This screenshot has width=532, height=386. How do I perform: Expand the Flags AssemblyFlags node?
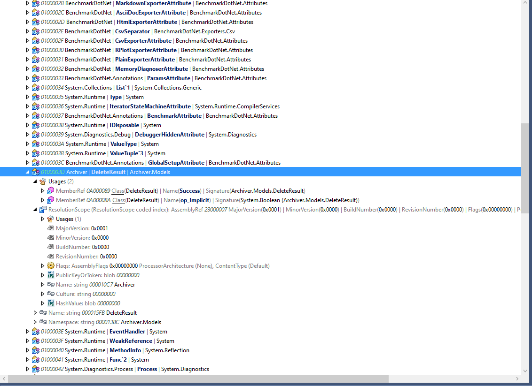[43, 266]
